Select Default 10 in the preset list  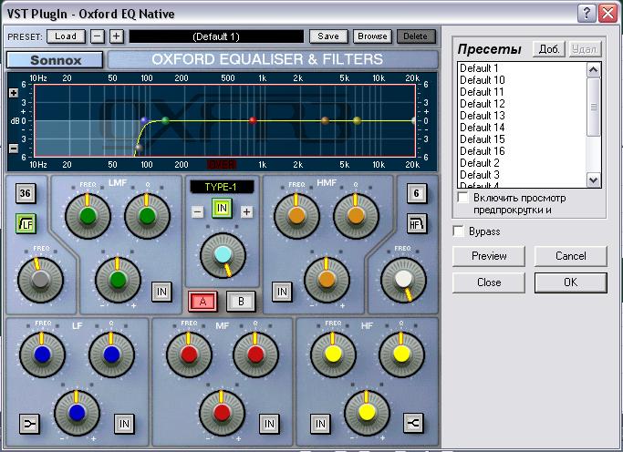pos(522,80)
